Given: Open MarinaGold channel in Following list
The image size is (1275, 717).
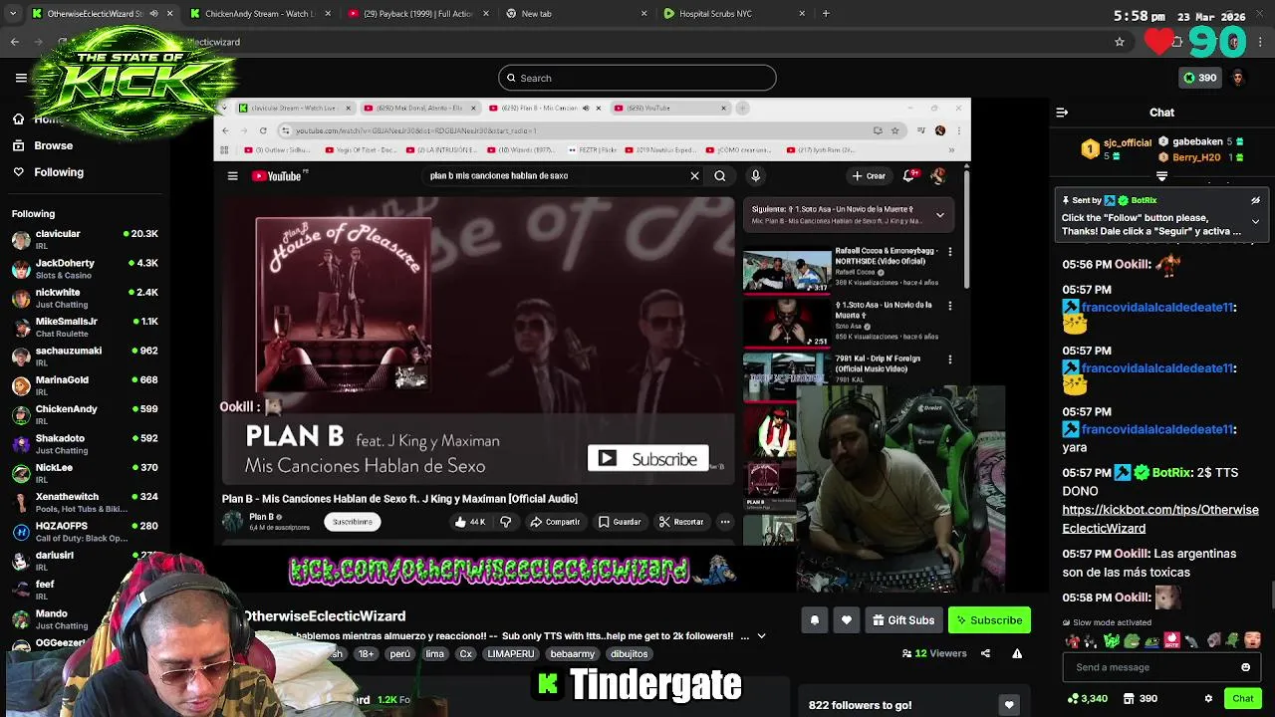Looking at the screenshot, I should (x=85, y=385).
